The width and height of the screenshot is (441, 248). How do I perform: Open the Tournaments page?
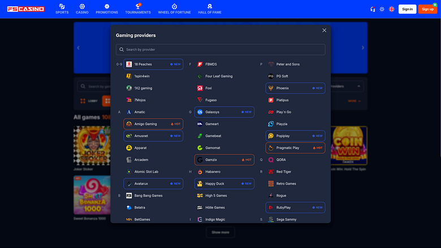pyautogui.click(x=138, y=9)
